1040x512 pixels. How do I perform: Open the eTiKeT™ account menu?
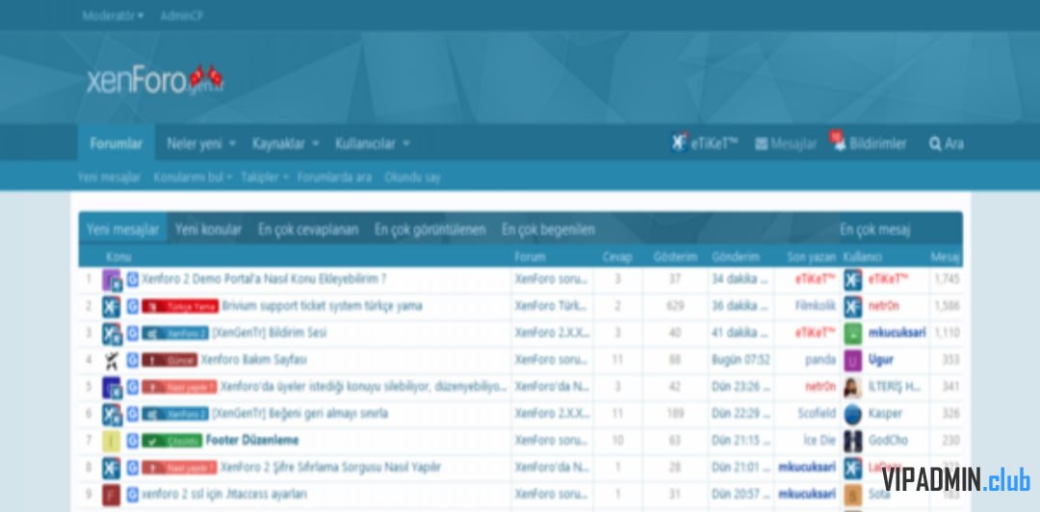pos(704,143)
